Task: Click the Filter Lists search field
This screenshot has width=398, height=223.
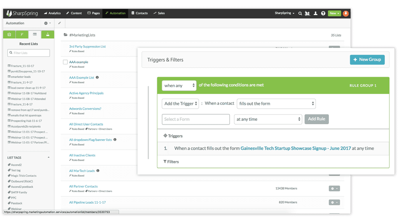Action: tap(29, 53)
